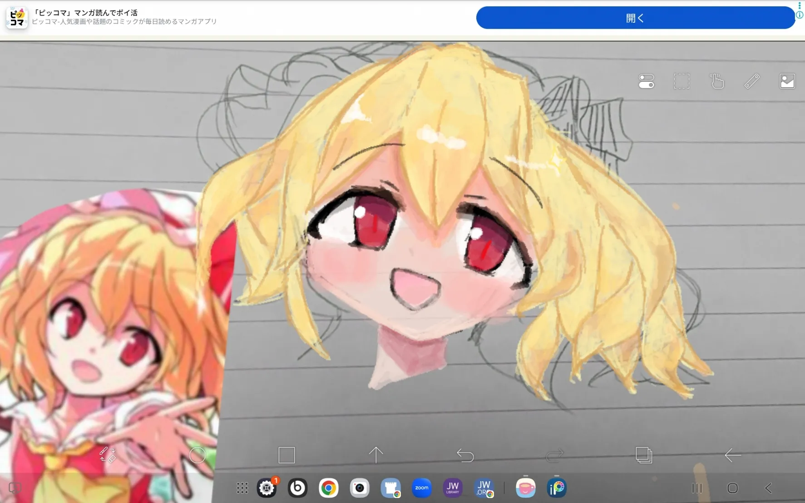Viewport: 805px width, 503px height.
Task: Open the view settings toggle-switches icon
Action: pyautogui.click(x=646, y=81)
